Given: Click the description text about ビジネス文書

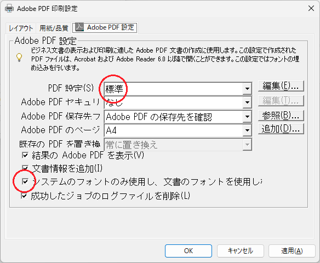Looking at the screenshot, I should 165,59.
